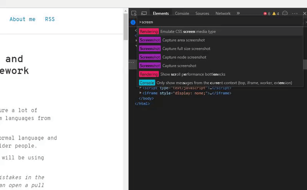Click the yellow warning count icon
This screenshot has width=307, height=190.
click(x=274, y=13)
